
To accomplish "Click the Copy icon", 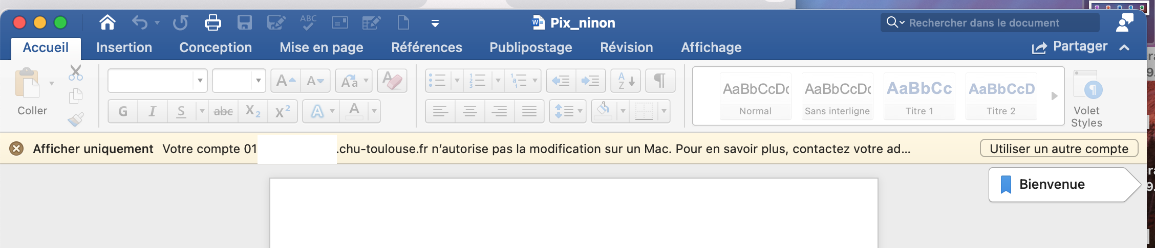I will click(76, 95).
